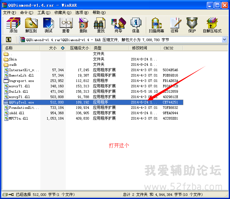Click the zAdd.dll file icon
This screenshot has width=230, height=199.
[6, 113]
